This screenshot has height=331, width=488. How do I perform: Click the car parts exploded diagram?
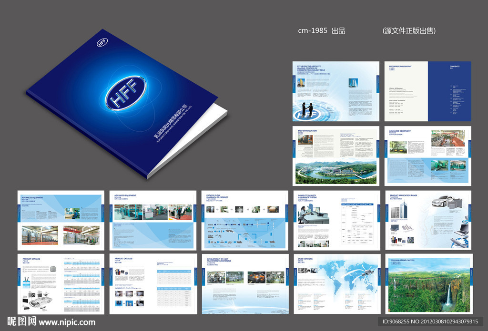37,301
